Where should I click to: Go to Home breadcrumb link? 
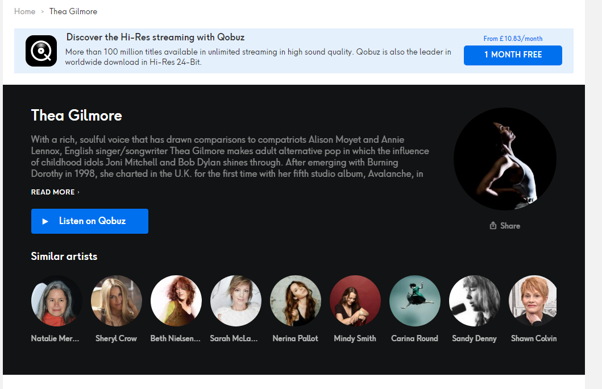click(24, 11)
